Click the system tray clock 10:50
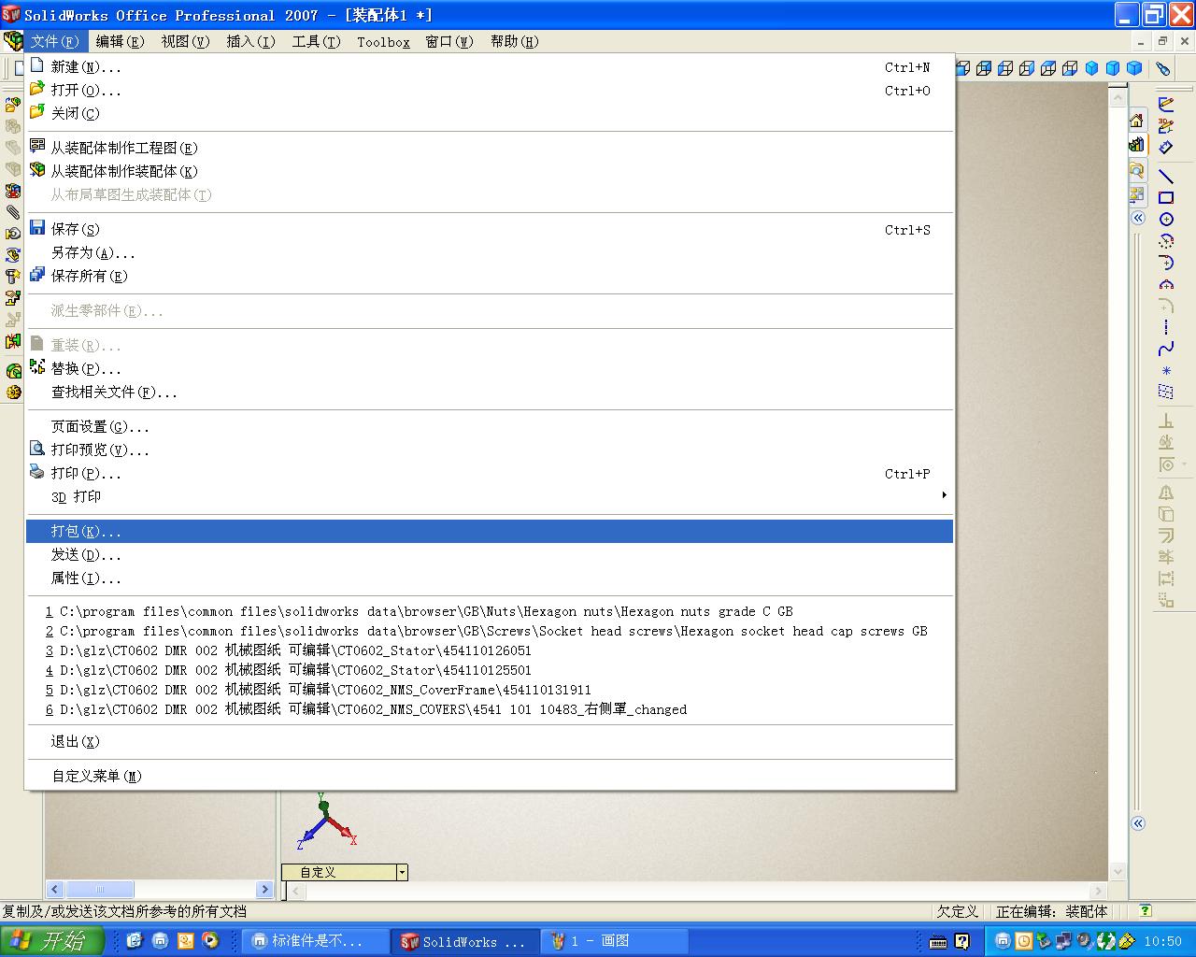 pyautogui.click(x=1163, y=942)
